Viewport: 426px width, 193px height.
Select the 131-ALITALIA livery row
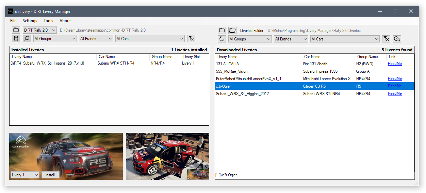pos(315,64)
